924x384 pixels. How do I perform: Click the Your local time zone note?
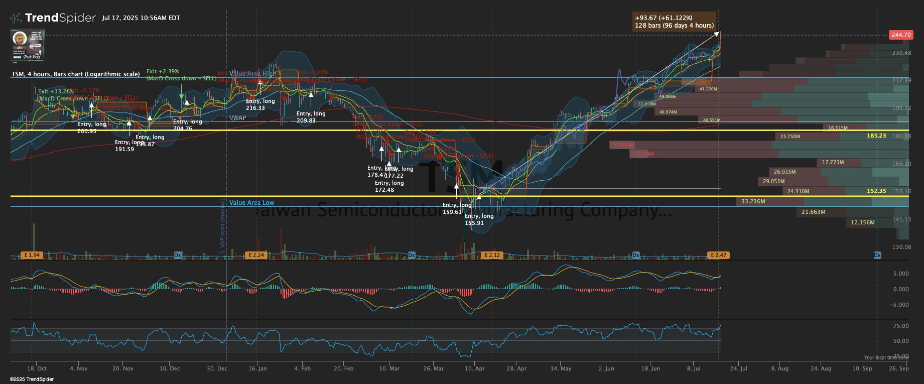point(886,358)
